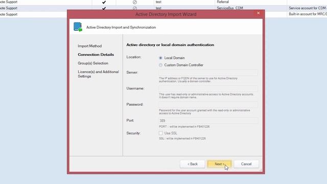Click the Next button
This screenshot has width=327, height=184.
click(x=219, y=164)
